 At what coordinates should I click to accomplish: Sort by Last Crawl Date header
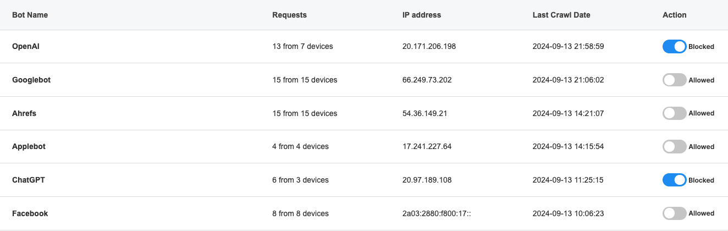click(x=561, y=15)
